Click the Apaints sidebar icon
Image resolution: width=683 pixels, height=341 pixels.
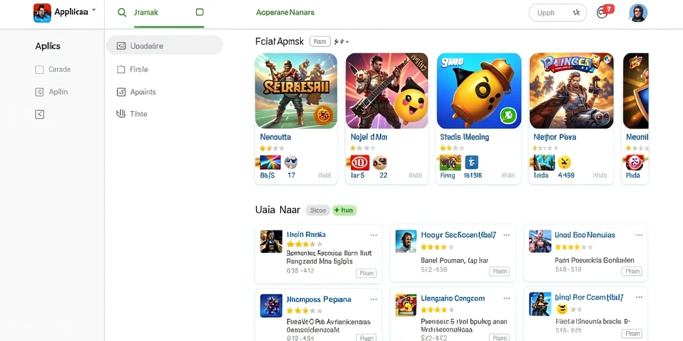click(121, 92)
